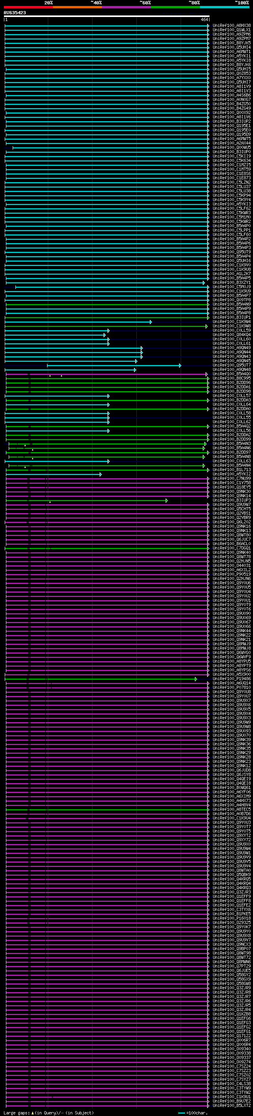Click the green alignment bar for UniRef100_B3IUP3
253x1116 pixels.
click(87, 500)
